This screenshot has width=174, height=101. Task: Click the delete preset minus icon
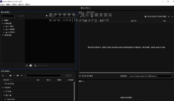[7, 75]
